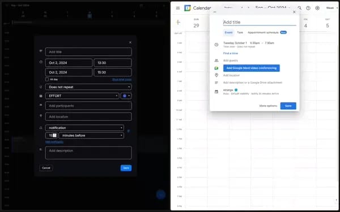Click the title icon in dark event form

(41, 51)
